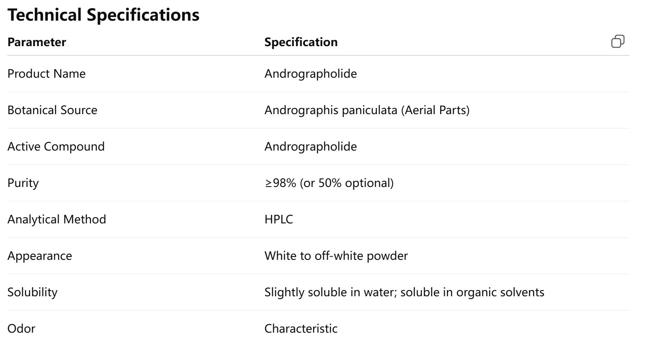656x344 pixels.
Task: Select the Andrographolide active compound value
Action: pyautogui.click(x=311, y=147)
